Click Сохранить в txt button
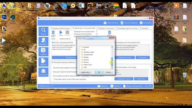192x108 pixels. (125, 58)
